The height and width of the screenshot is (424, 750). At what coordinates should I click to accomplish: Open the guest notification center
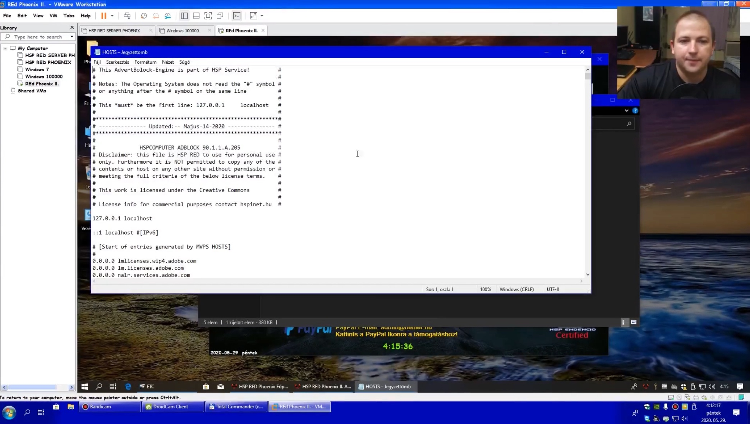click(740, 387)
